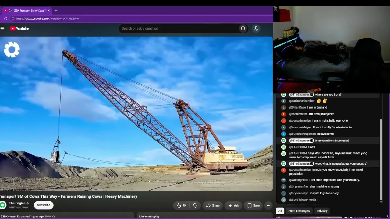Switch to the Transport 9M of Cows browser tab
Viewport: 390px width, 219px height.
27,10
